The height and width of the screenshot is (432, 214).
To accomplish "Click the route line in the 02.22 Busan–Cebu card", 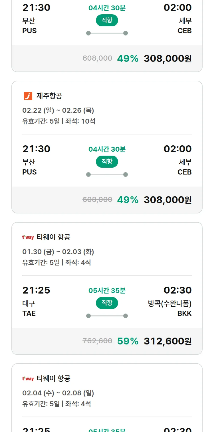I will point(107,175).
